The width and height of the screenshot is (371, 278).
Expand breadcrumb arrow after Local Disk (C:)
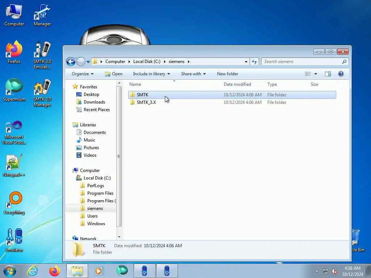tap(165, 62)
